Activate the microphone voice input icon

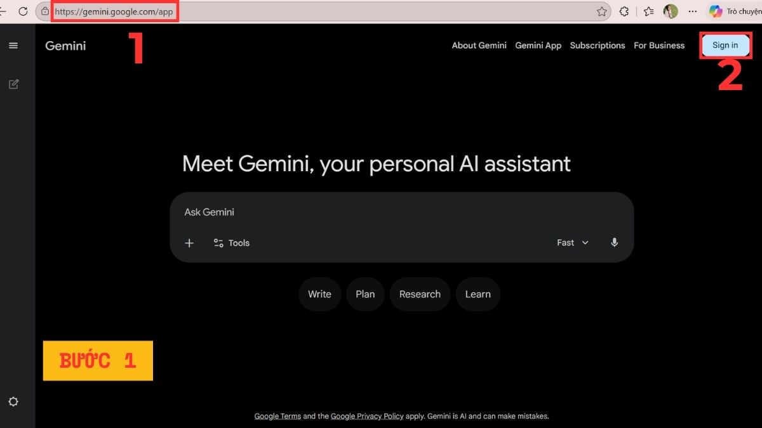point(614,242)
